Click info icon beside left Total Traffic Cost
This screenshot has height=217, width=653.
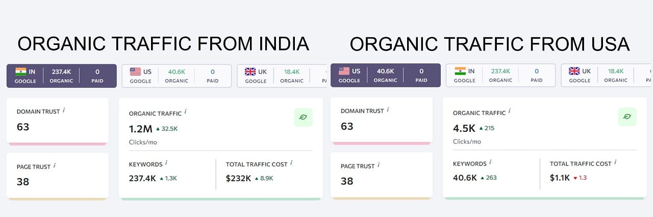(291, 163)
